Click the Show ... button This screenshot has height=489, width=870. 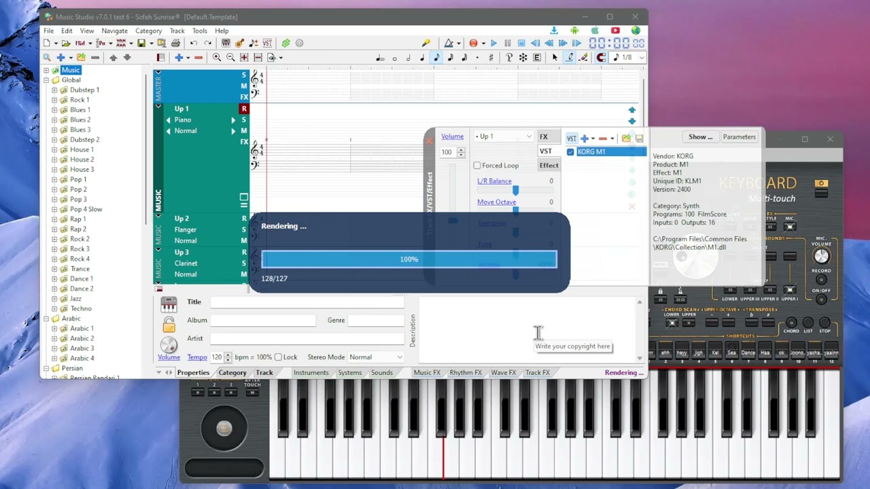700,137
